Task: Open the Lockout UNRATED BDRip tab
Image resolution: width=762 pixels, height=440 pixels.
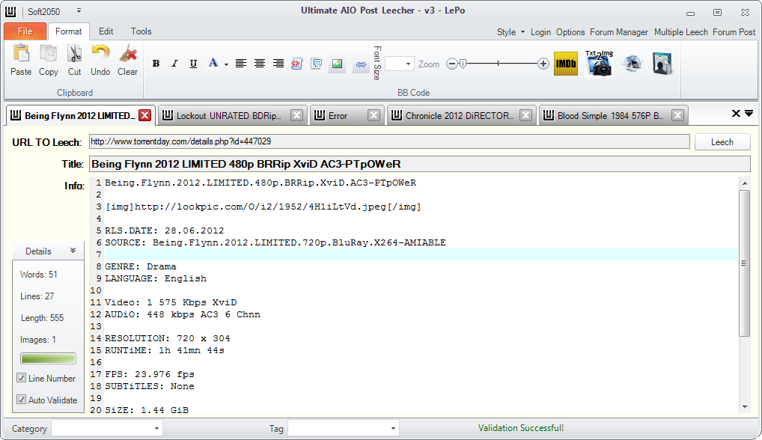Action: pos(228,116)
